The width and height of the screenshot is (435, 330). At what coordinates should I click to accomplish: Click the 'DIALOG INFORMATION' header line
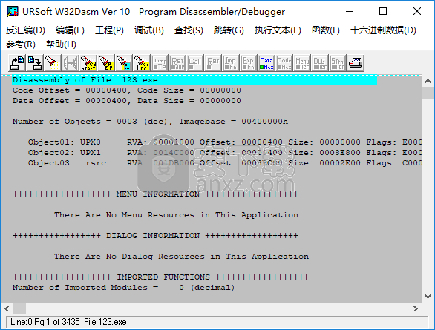[x=155, y=236]
